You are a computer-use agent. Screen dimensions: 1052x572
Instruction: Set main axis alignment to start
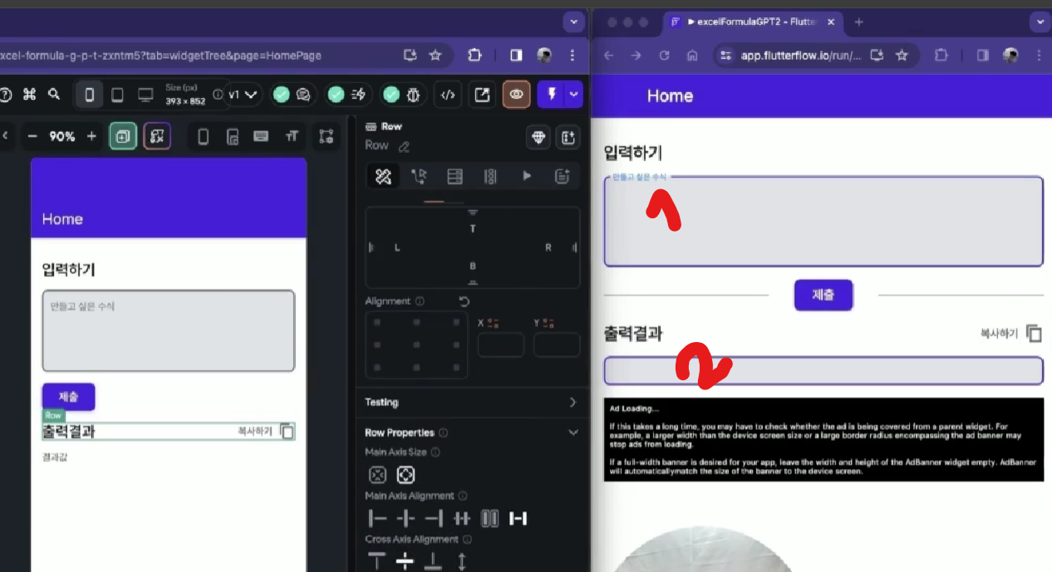tap(377, 519)
